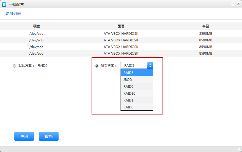
Task: Choose RAID5 from the dropdown list
Action: 136,73
